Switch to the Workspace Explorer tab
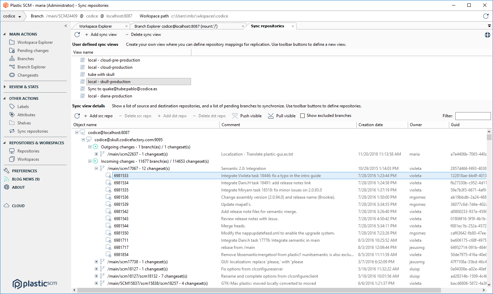This screenshot has height=294, width=493. 96,26
